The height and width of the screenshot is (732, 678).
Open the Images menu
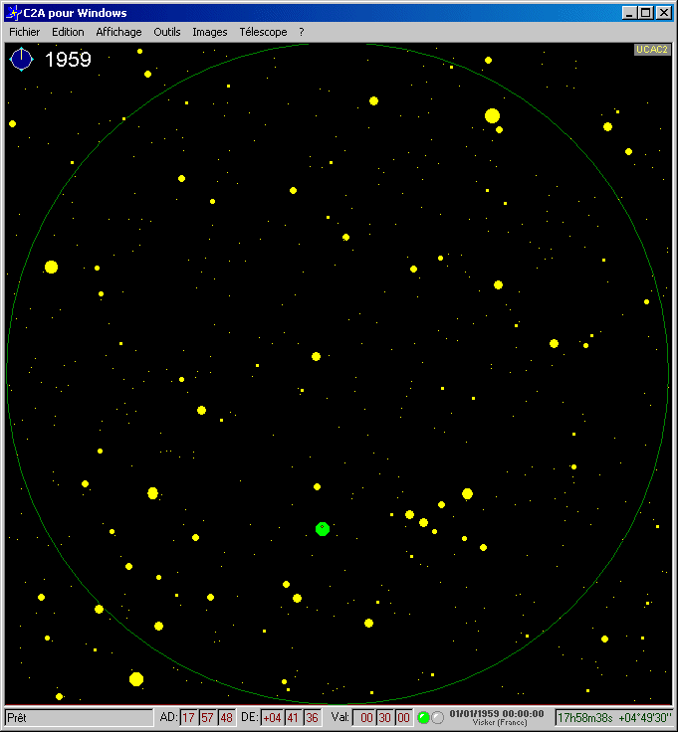pos(210,32)
